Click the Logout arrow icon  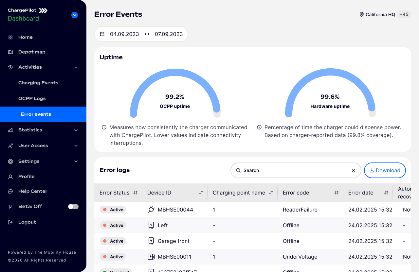10,222
